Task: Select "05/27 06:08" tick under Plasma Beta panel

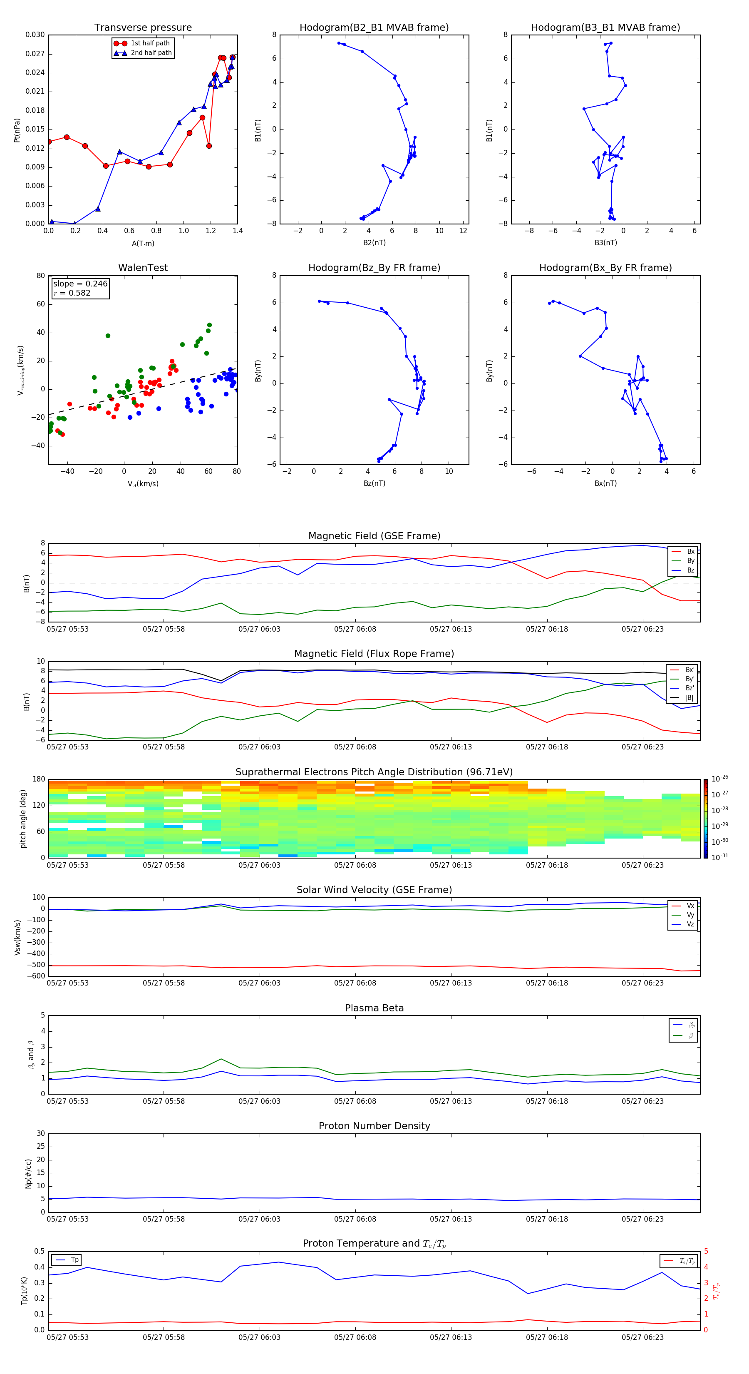Action: (355, 1101)
